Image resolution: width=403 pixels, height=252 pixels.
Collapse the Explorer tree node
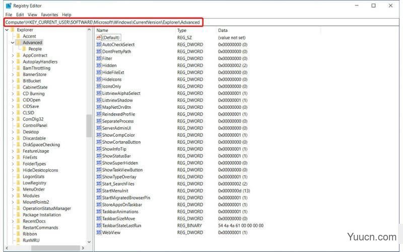pos(7,30)
